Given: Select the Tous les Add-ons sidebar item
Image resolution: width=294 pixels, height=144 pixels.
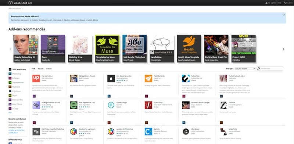Looking at the screenshot, I should 17,69.
